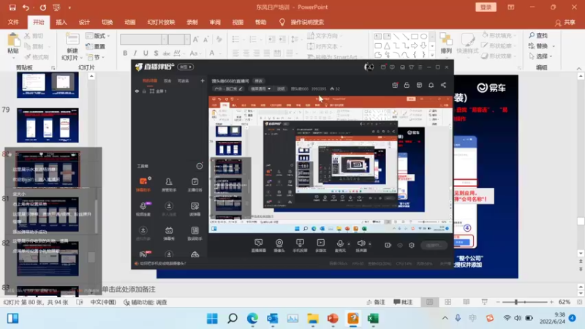Add a phone screen-cast source in the streaming app

tap(300, 246)
